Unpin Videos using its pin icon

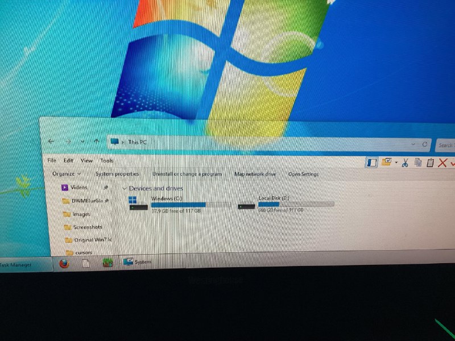point(106,188)
